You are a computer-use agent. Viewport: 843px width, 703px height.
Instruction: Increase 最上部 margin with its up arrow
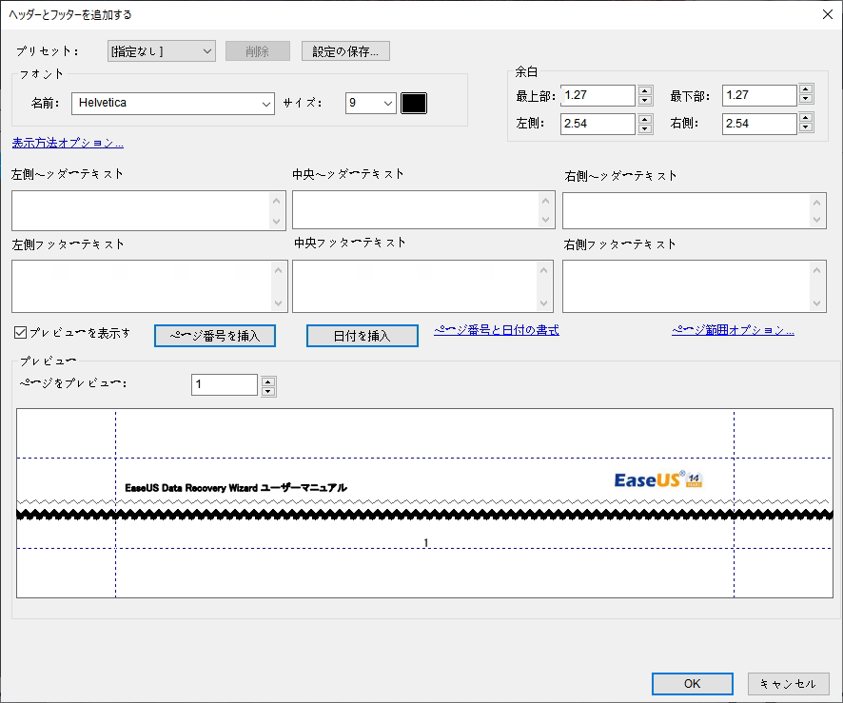click(x=643, y=90)
